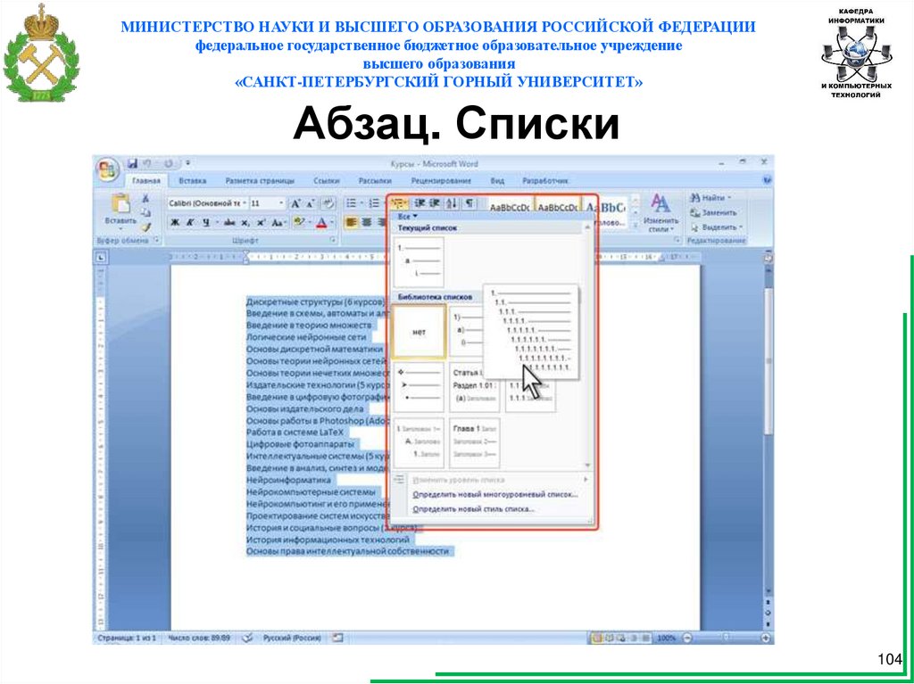Click Определить новый многоуровневый список

pos(494,495)
